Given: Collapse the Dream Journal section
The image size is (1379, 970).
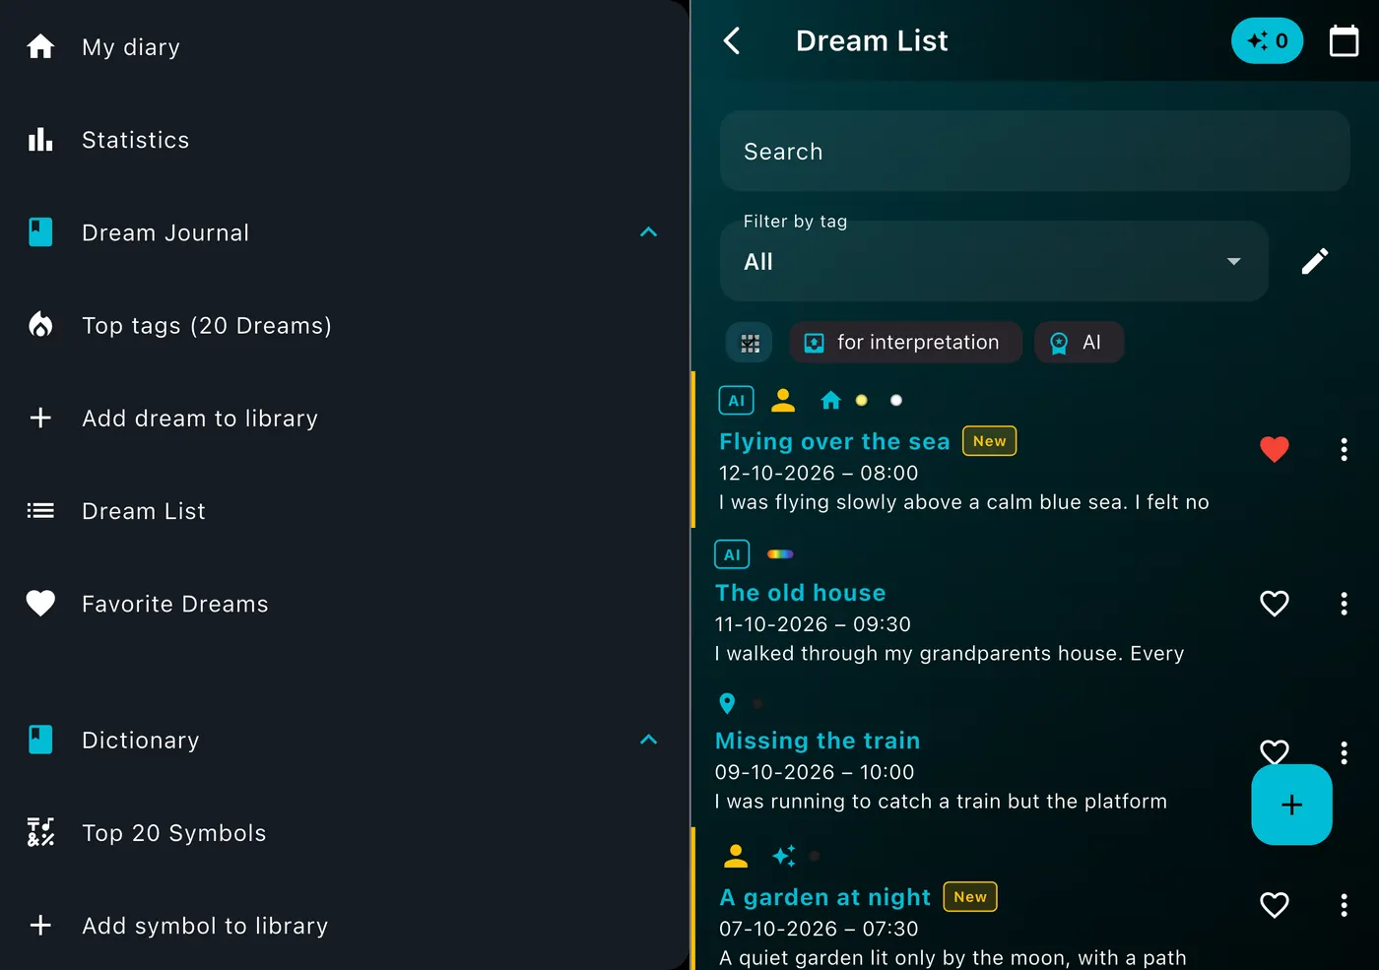Looking at the screenshot, I should pos(648,232).
